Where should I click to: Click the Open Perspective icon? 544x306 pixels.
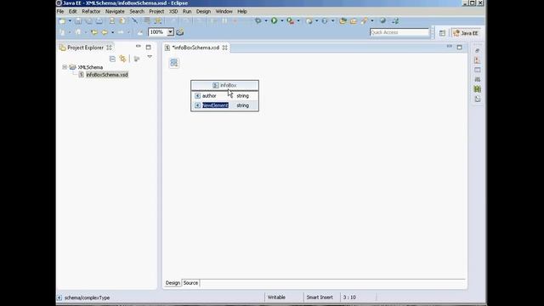click(442, 33)
